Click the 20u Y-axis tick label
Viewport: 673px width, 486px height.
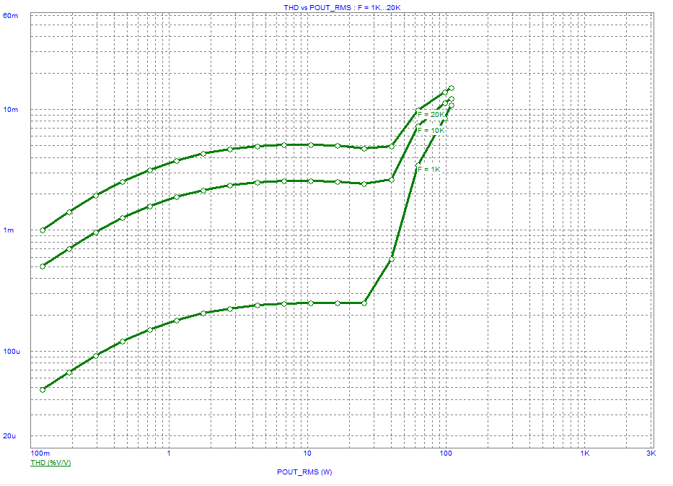[9, 435]
